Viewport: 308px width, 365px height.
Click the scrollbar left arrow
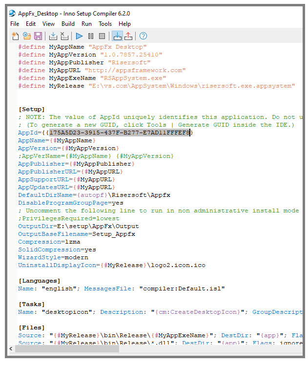(x=11, y=349)
